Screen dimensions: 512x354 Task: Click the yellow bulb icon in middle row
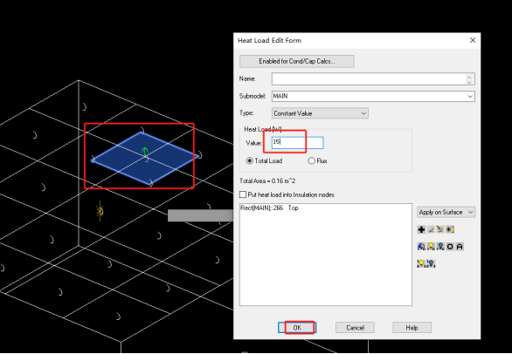tap(431, 247)
